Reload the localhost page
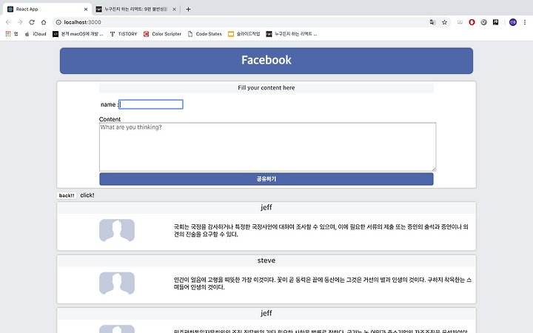 coord(32,22)
